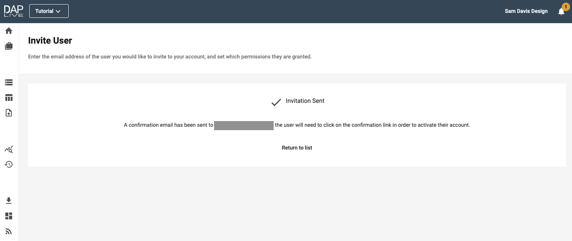Click the stacked list rows sidebar icon
The image size is (572, 241).
point(9,82)
